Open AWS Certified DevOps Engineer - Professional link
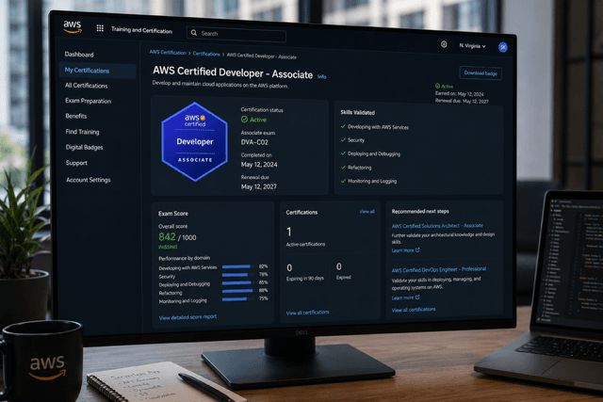 (x=439, y=269)
